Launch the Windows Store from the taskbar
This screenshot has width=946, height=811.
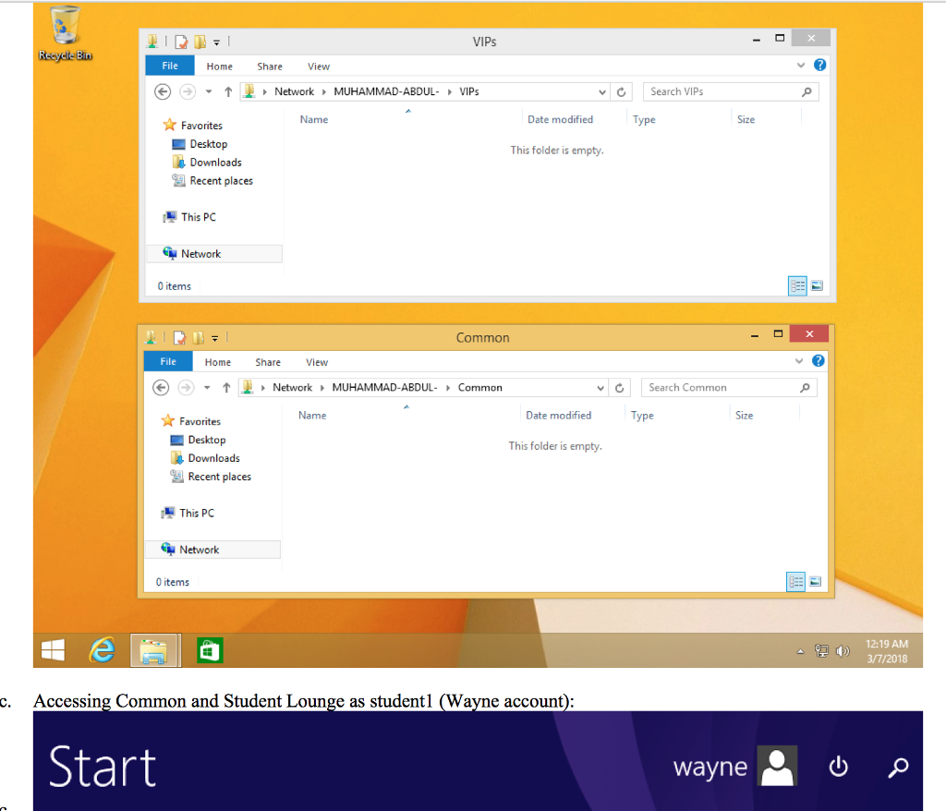[210, 650]
